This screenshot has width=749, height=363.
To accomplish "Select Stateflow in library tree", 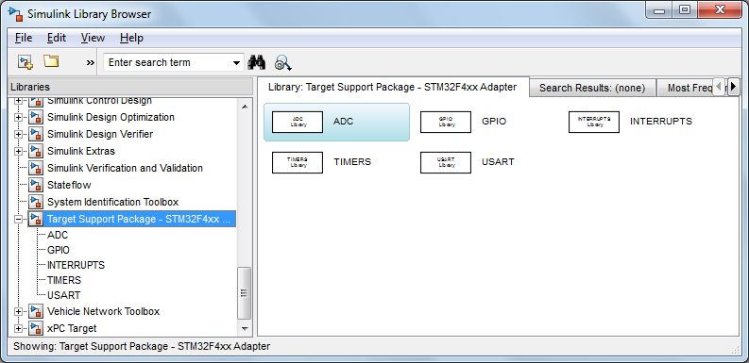I will 69,185.
